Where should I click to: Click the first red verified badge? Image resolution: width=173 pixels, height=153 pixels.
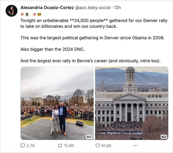point(22,14)
